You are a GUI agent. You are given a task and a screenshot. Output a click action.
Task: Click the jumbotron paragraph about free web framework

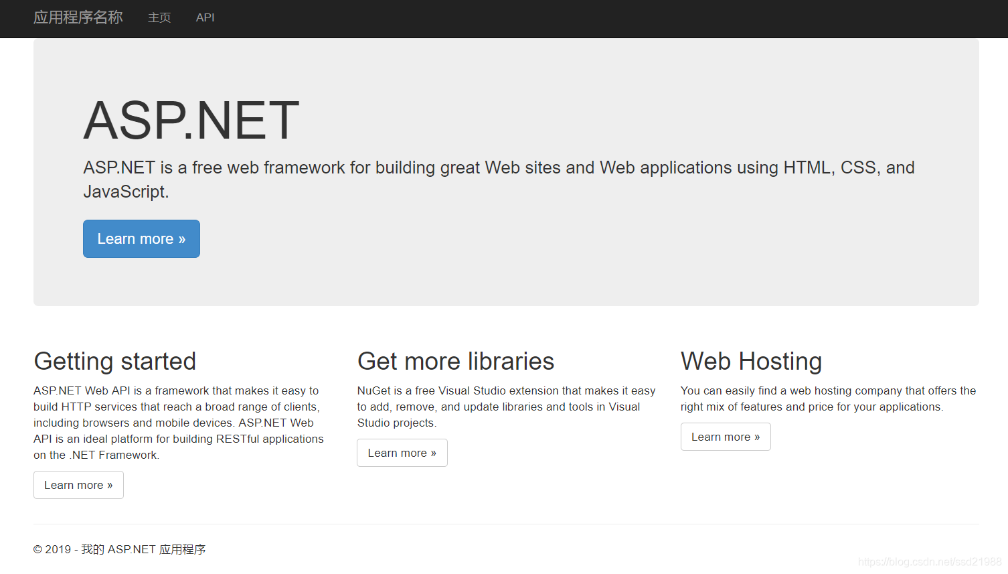coord(499,180)
